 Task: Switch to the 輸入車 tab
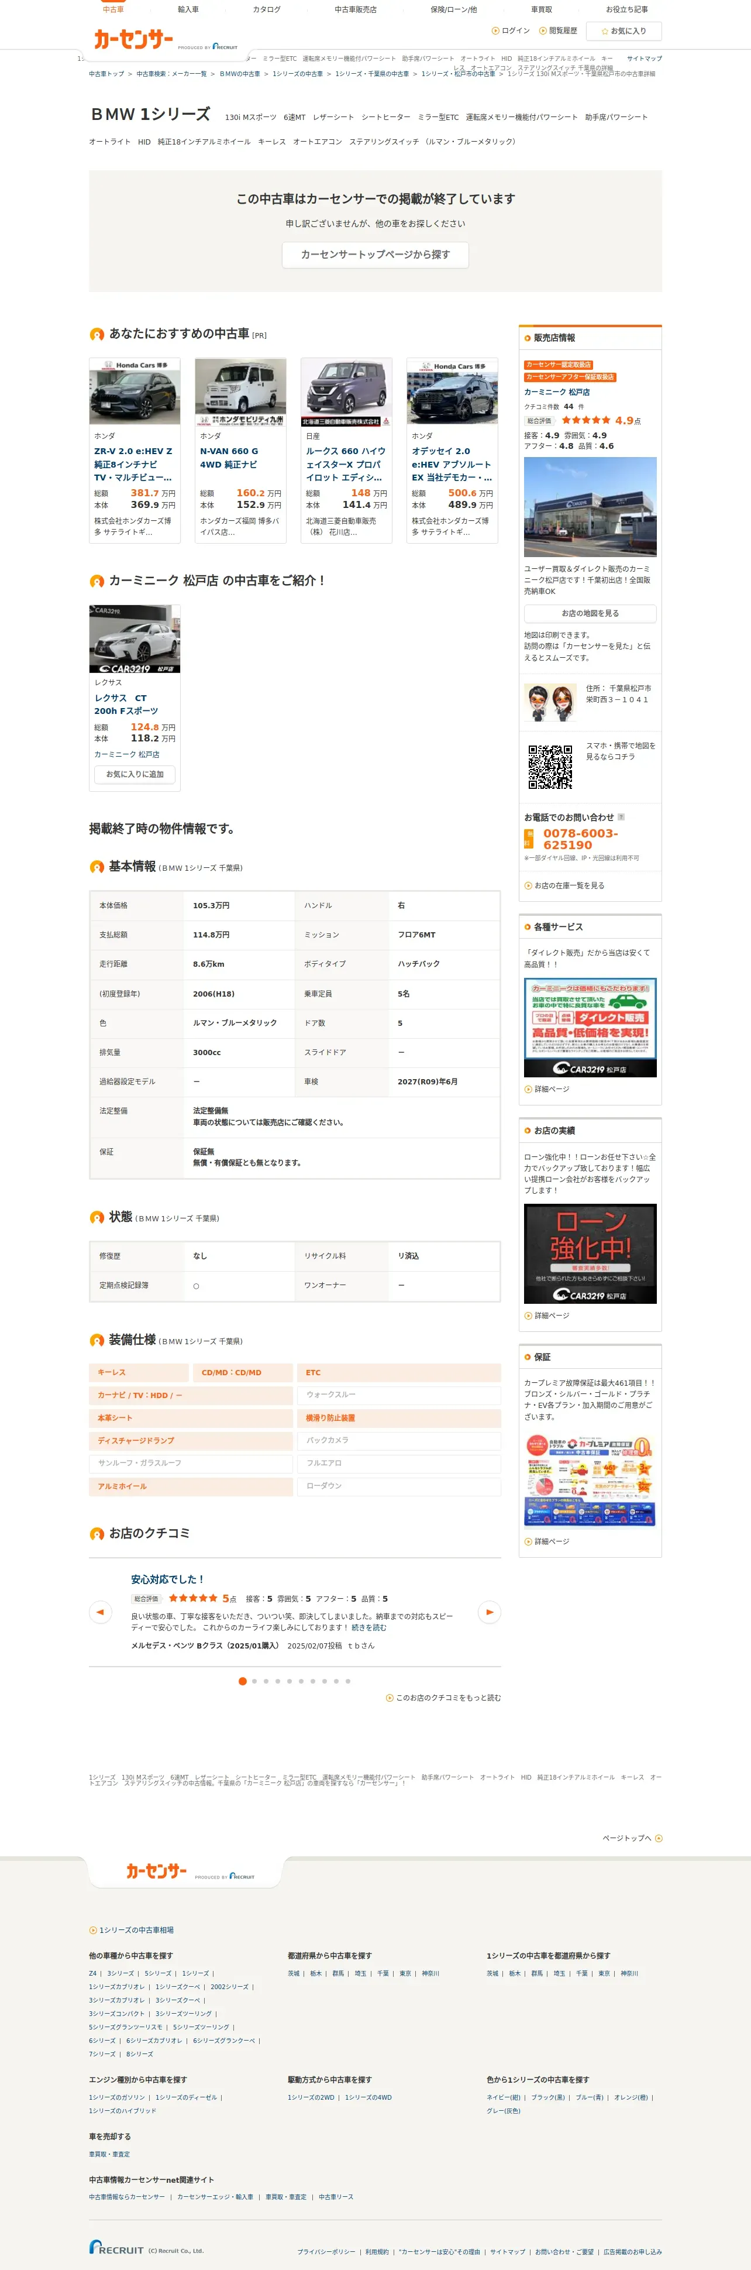click(x=188, y=10)
